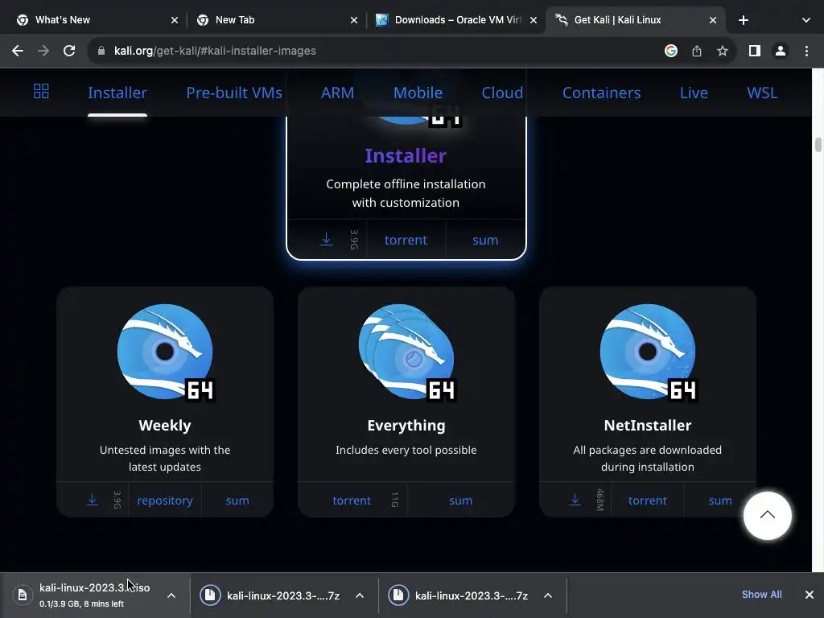Click the address bar URL
The height and width of the screenshot is (618, 824).
point(215,51)
